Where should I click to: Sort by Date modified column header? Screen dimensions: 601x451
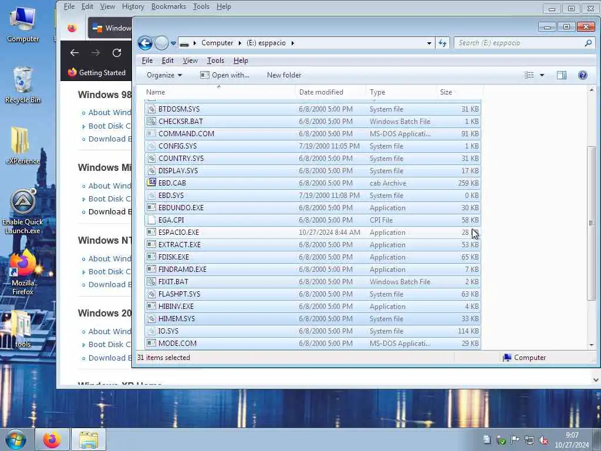tap(331, 92)
